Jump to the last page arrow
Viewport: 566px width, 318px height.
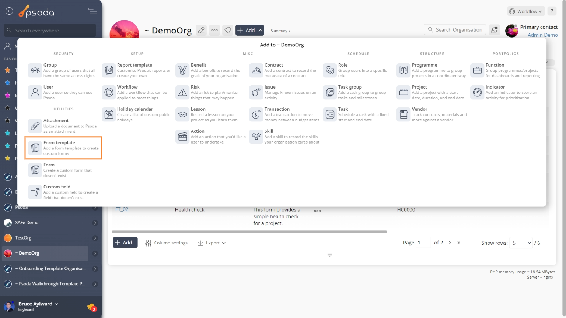click(x=458, y=243)
